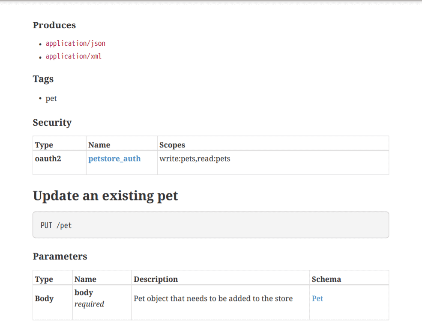422x330 pixels.
Task: Click the write:pets,read:pets scopes cell
Action: pyautogui.click(x=194, y=159)
